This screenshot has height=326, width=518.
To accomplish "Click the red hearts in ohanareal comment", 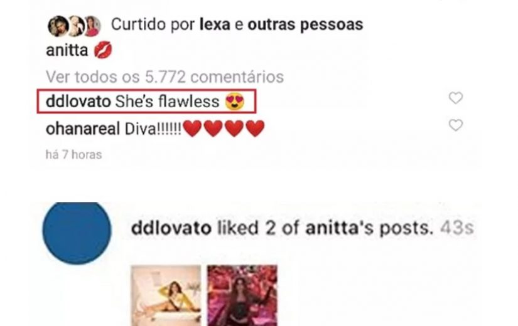I will click(x=224, y=129).
